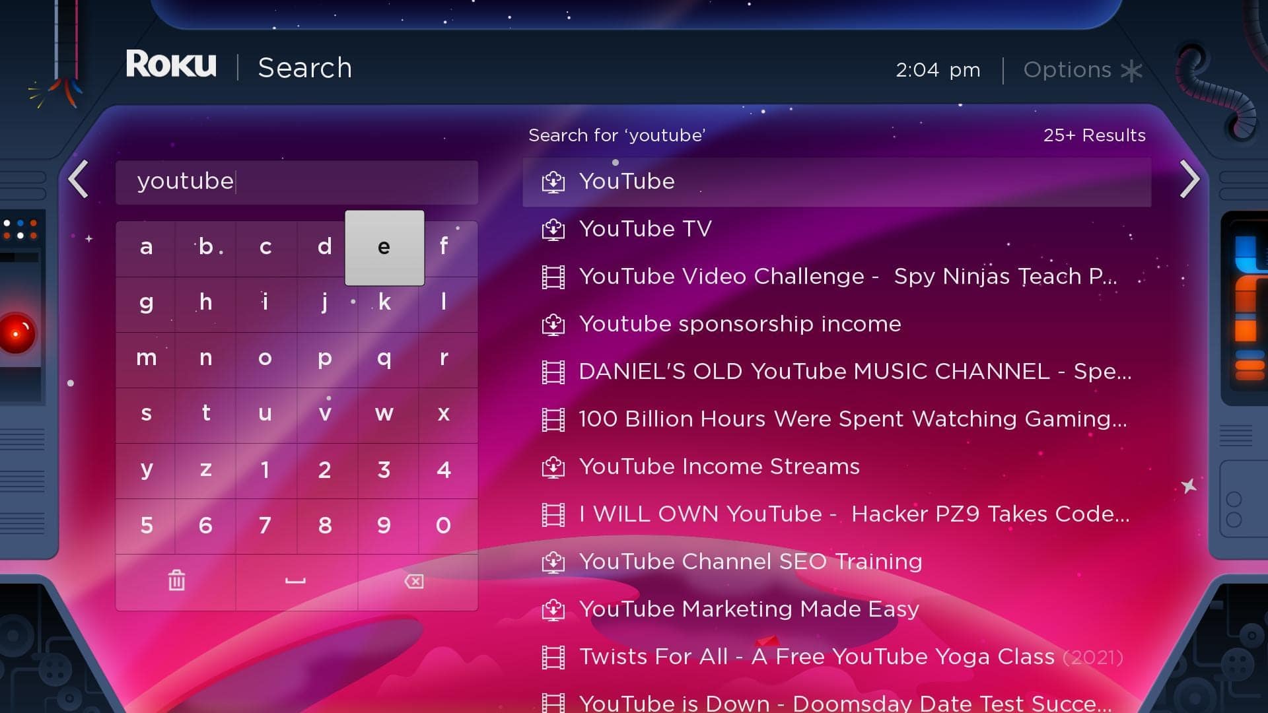This screenshot has height=713, width=1268.
Task: Select the letter h key
Action: 205,303
